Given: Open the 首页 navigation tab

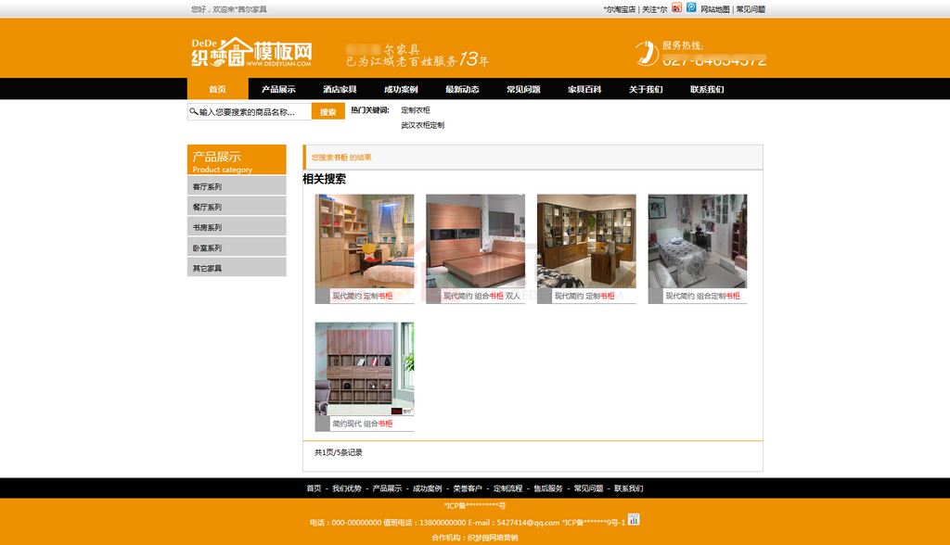Looking at the screenshot, I should tap(217, 90).
